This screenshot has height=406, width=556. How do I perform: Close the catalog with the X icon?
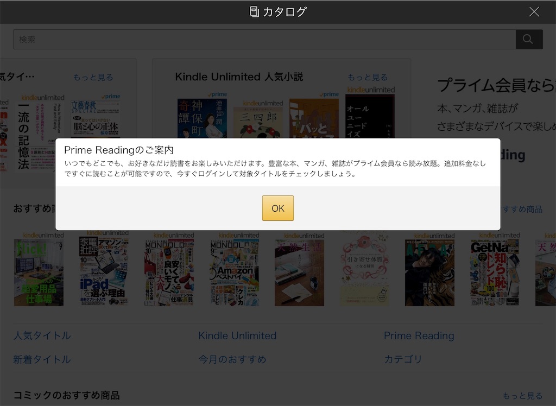[x=534, y=12]
